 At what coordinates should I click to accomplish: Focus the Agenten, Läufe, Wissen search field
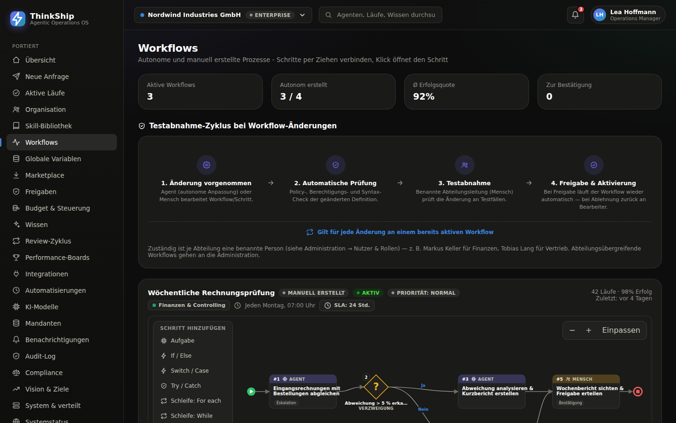point(380,15)
